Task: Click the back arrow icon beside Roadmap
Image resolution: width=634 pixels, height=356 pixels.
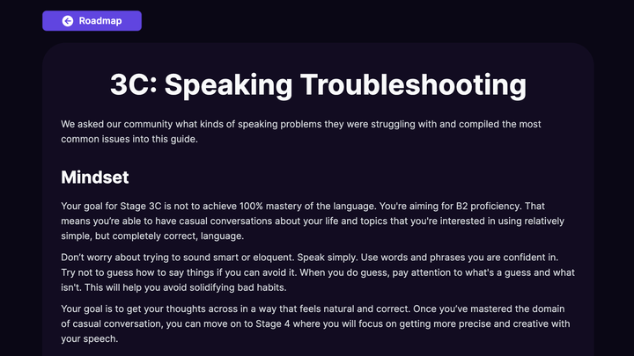Action: click(68, 21)
